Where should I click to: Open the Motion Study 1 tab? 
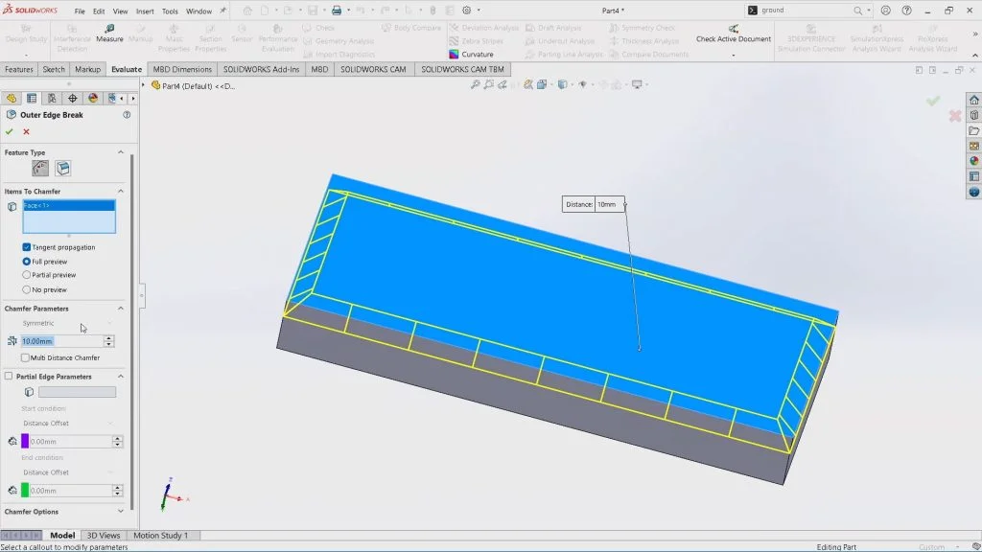pyautogui.click(x=163, y=535)
